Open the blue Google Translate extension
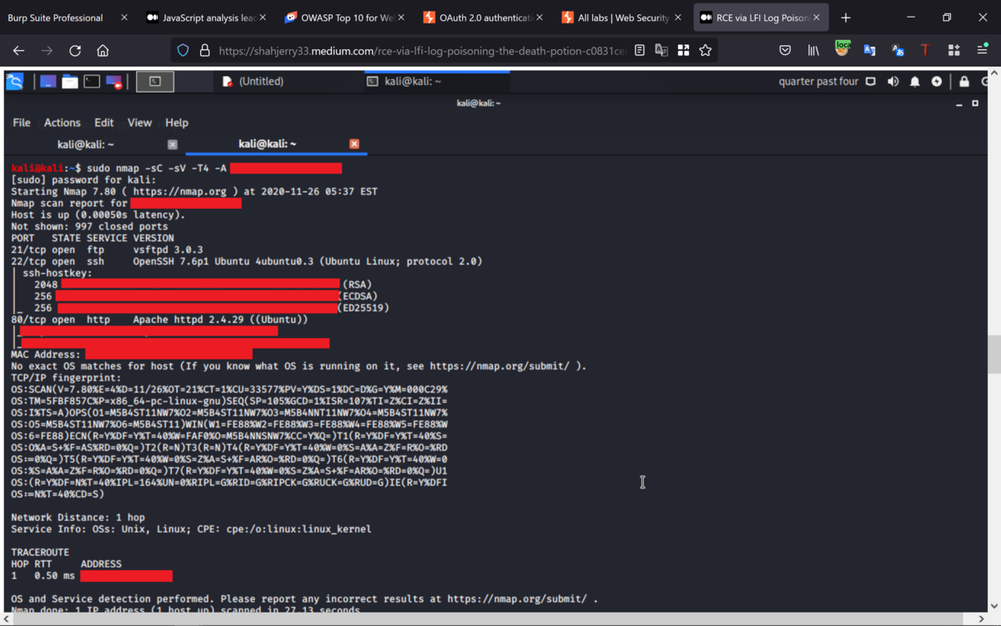Viewport: 1001px width, 626px height. (x=870, y=51)
